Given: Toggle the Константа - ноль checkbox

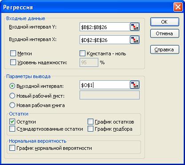Looking at the screenshot, I should click(82, 54).
